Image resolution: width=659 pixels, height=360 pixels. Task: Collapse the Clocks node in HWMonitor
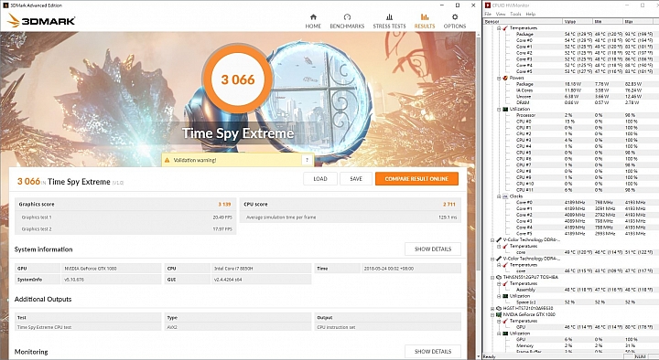point(499,196)
